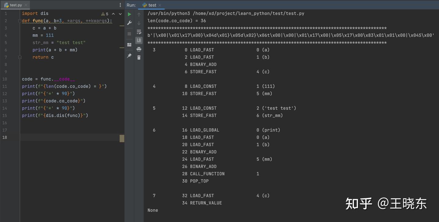Open run configuration settings wrench icon

pos(129,23)
